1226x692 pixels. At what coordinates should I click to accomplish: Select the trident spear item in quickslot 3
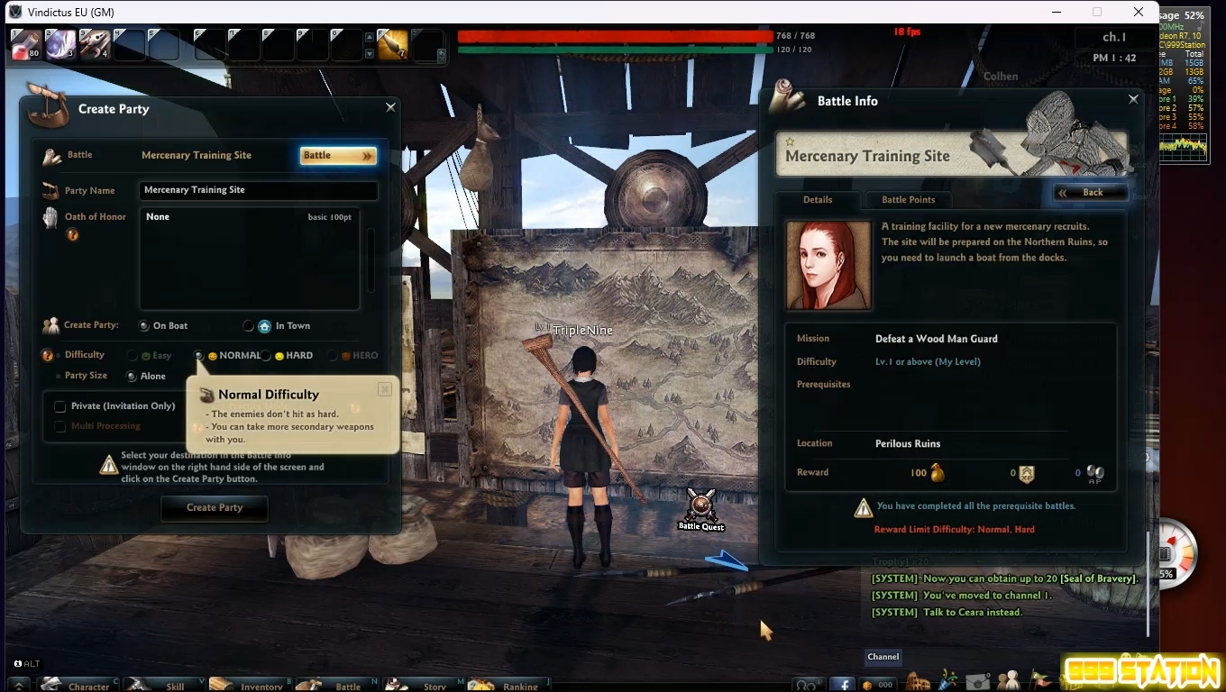tap(95, 44)
